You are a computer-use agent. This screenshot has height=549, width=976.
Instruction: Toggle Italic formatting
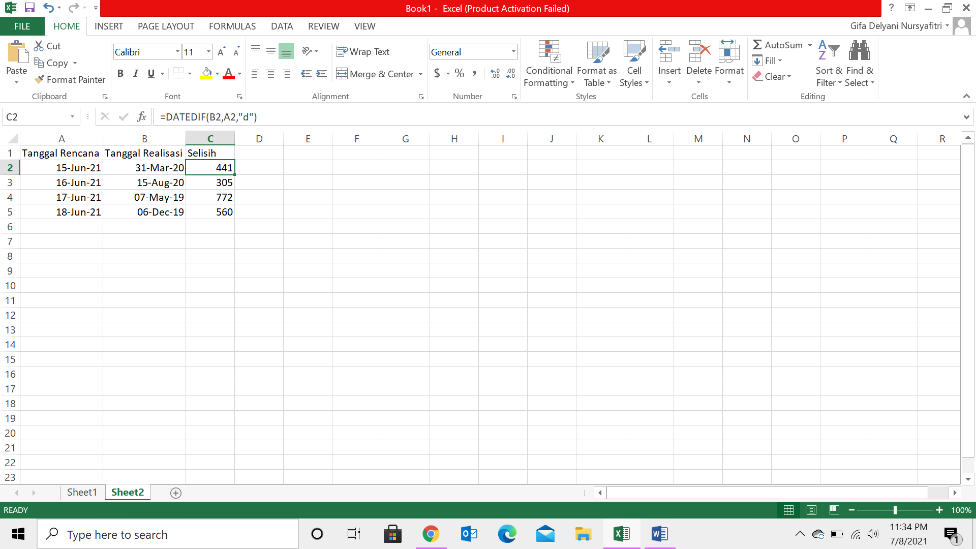click(x=136, y=74)
